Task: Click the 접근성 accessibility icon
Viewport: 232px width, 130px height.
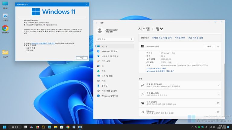Action: pos(98,86)
